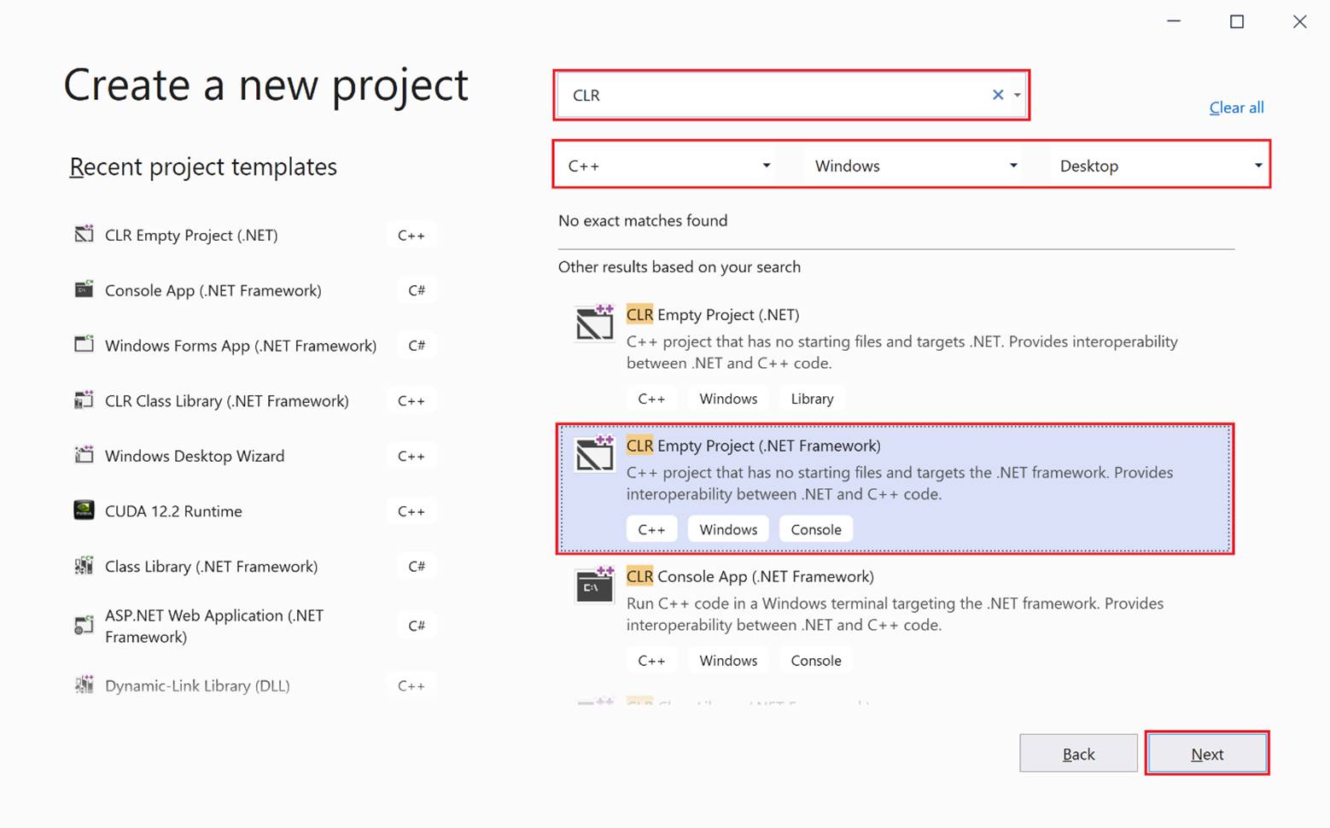Expand the search history dropdown arrow

[x=1018, y=95]
